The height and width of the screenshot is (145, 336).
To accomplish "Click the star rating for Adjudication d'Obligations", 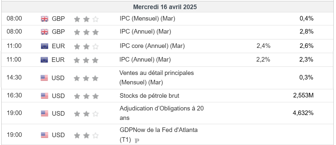I will tap(86, 114).
